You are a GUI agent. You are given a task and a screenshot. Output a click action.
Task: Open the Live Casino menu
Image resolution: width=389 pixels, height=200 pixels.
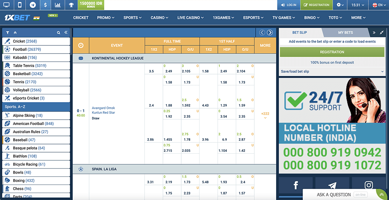[191, 17]
